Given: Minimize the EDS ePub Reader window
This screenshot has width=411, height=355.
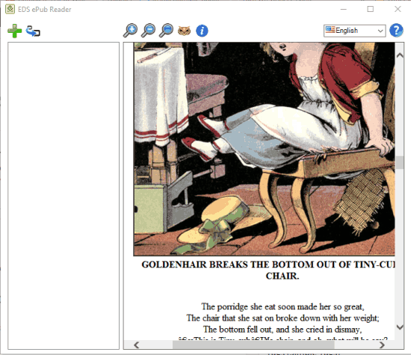Looking at the screenshot, I should pyautogui.click(x=344, y=9).
